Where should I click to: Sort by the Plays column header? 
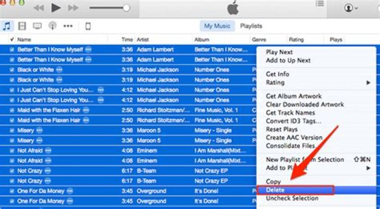coord(336,40)
